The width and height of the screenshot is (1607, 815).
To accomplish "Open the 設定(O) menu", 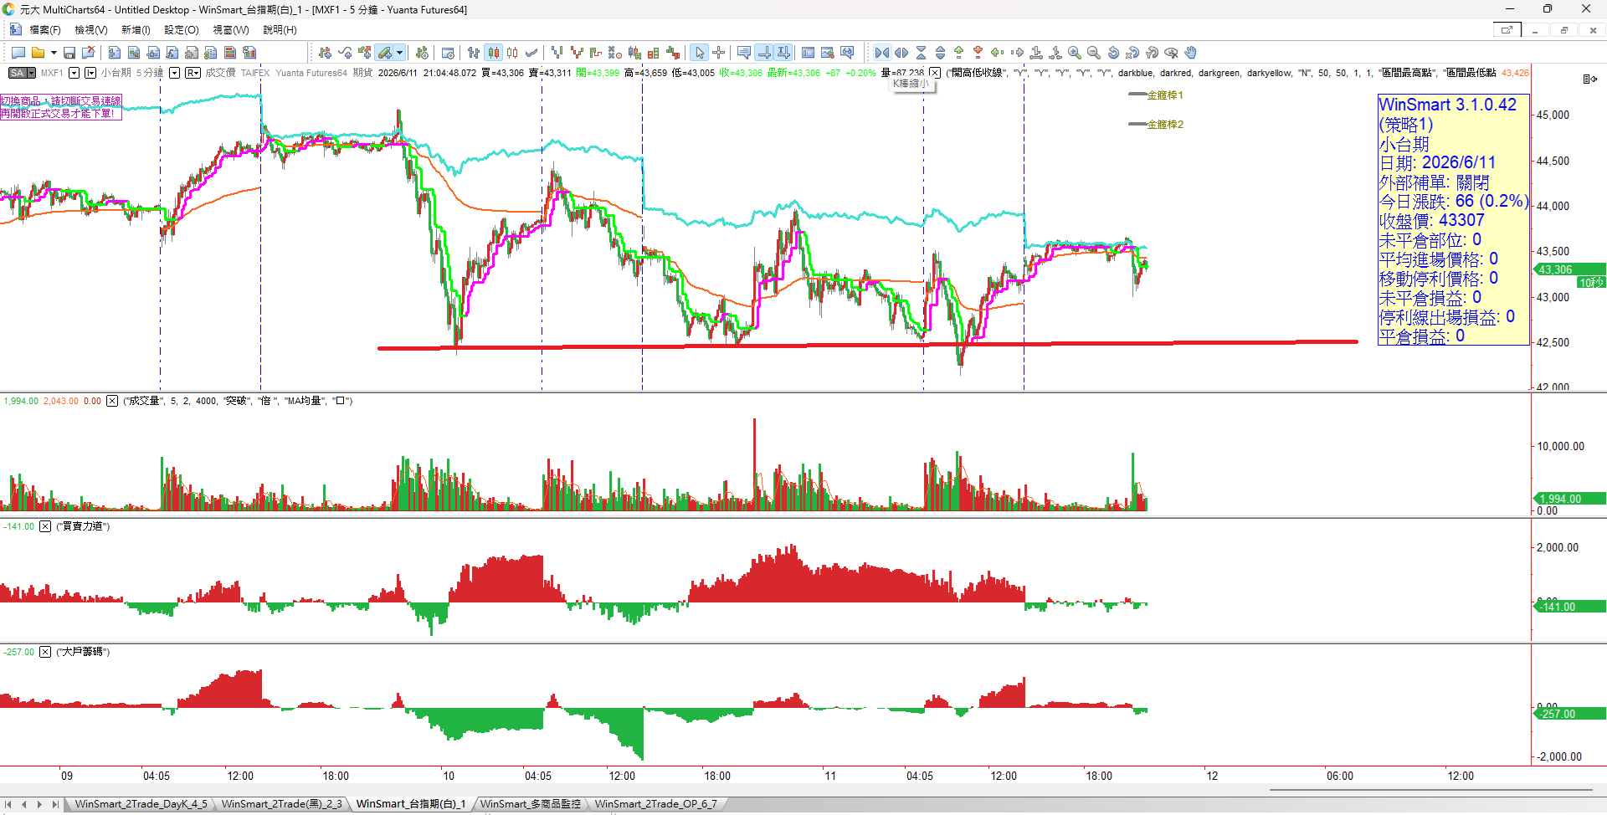I will [182, 30].
